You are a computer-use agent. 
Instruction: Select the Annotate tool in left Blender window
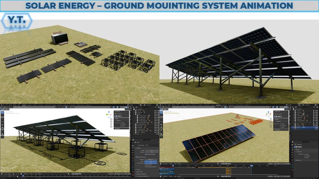2,131
